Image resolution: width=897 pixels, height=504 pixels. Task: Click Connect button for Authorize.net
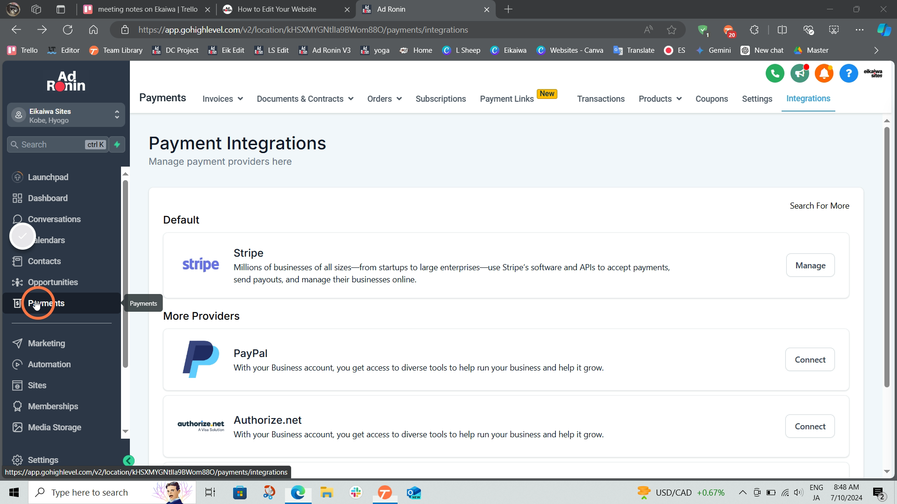(810, 426)
